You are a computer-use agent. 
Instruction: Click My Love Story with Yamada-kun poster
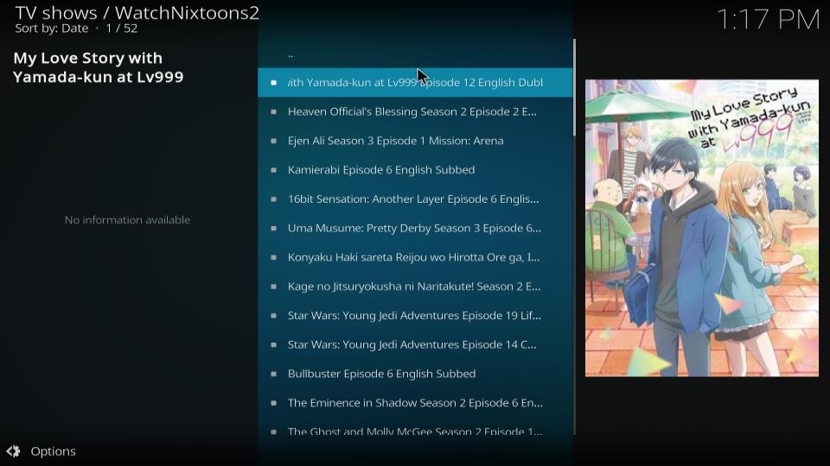pyautogui.click(x=701, y=228)
